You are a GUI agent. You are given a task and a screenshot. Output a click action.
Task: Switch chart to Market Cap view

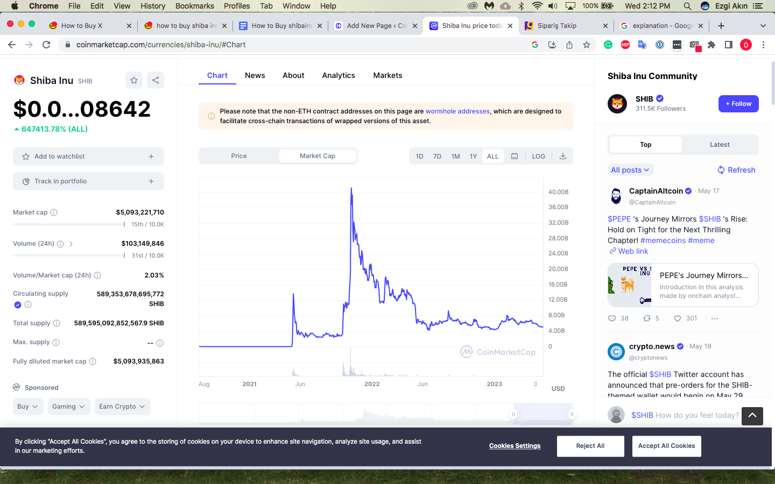point(318,156)
